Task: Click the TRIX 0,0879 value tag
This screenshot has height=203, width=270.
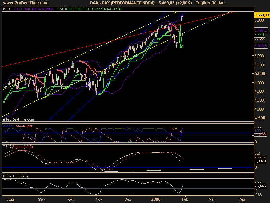Action: tap(260, 161)
